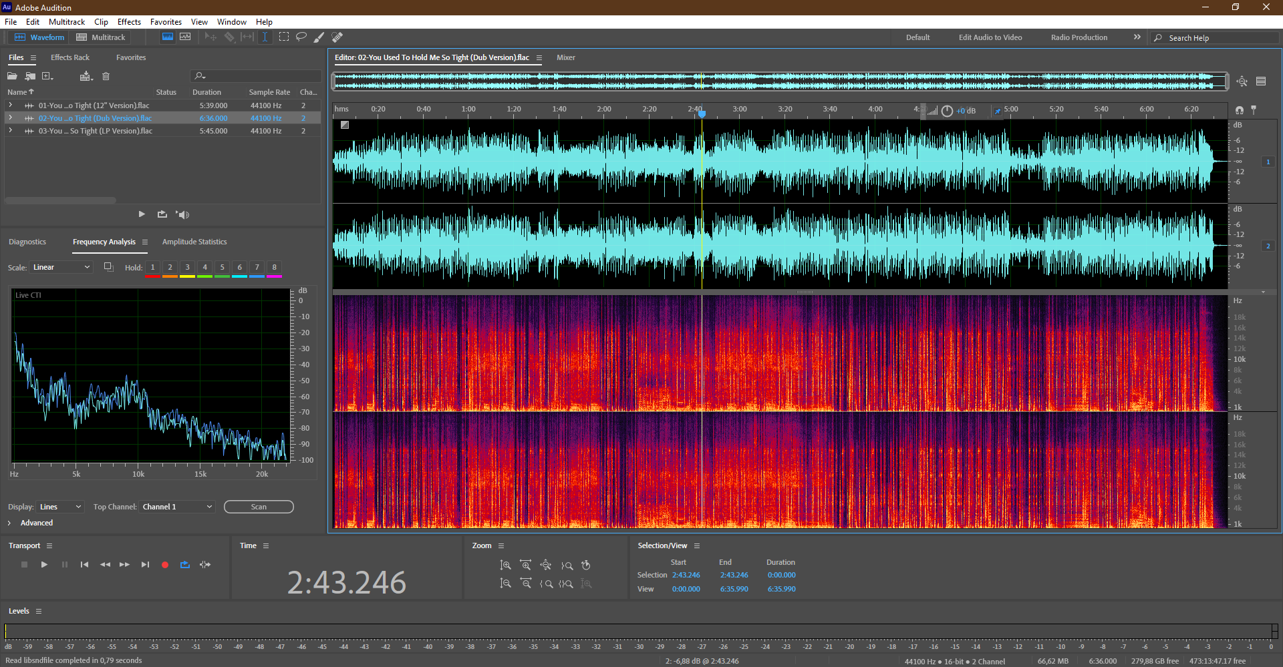The height and width of the screenshot is (667, 1283).
Task: Click Zoom to Selection icon
Action: pos(566,584)
